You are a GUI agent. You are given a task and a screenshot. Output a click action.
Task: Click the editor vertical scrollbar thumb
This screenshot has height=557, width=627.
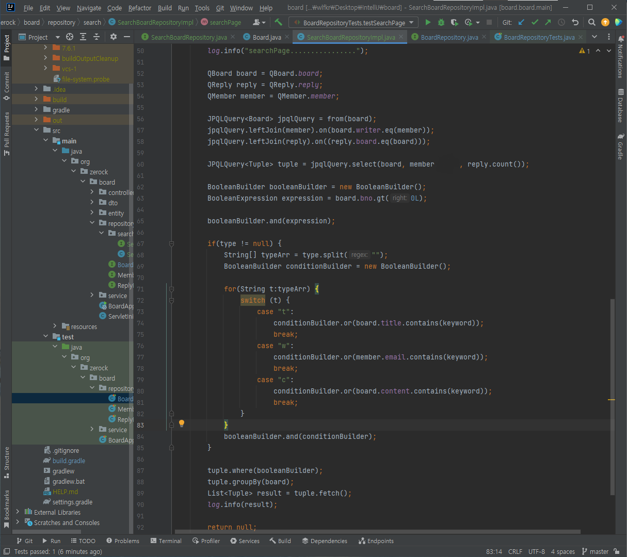pyautogui.click(x=612, y=397)
